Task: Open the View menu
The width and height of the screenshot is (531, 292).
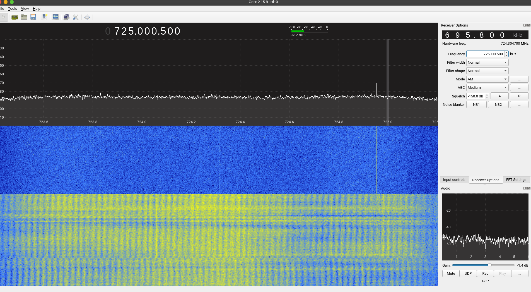Action: (x=25, y=9)
